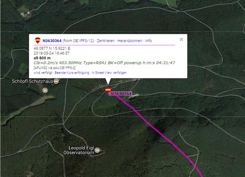
Task: Click the Schöpfl-Schutzhaus place label
Action: tap(32, 81)
